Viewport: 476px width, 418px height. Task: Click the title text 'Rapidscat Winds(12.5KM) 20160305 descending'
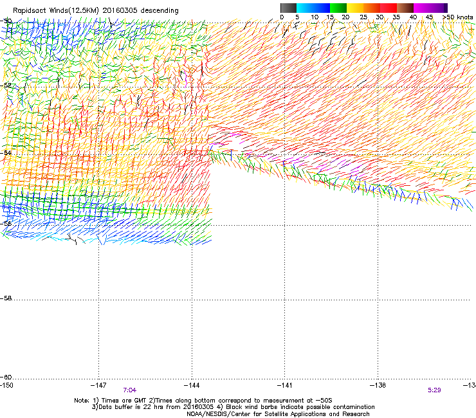(x=96, y=11)
